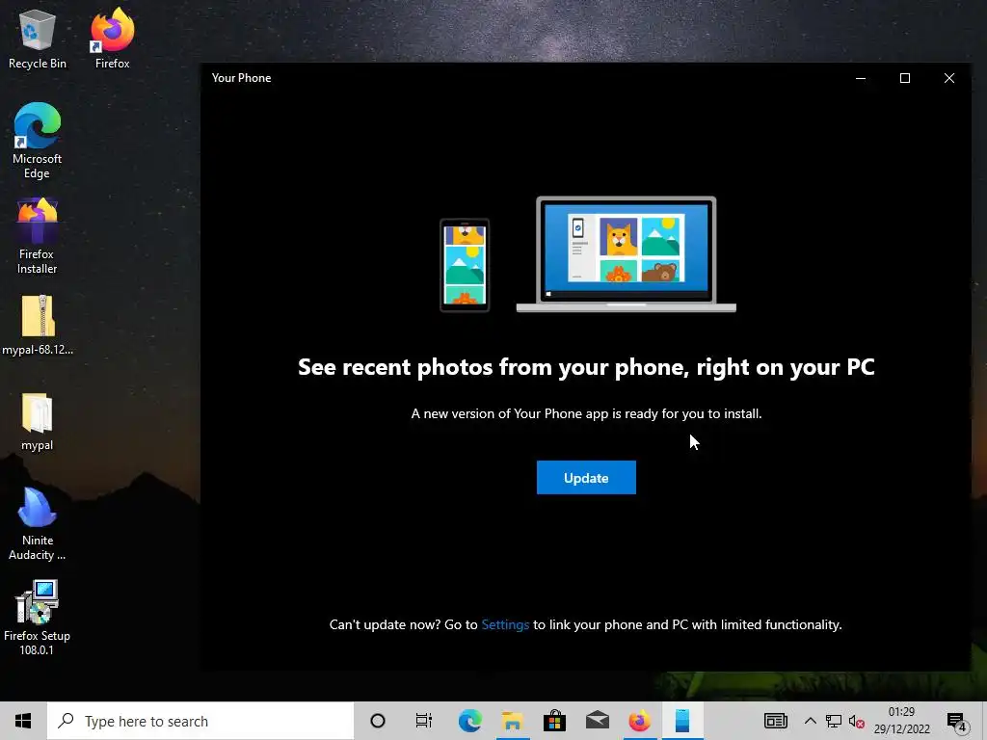This screenshot has height=740, width=987.
Task: Select the mypal folder on the desktop
Action: tap(38, 422)
